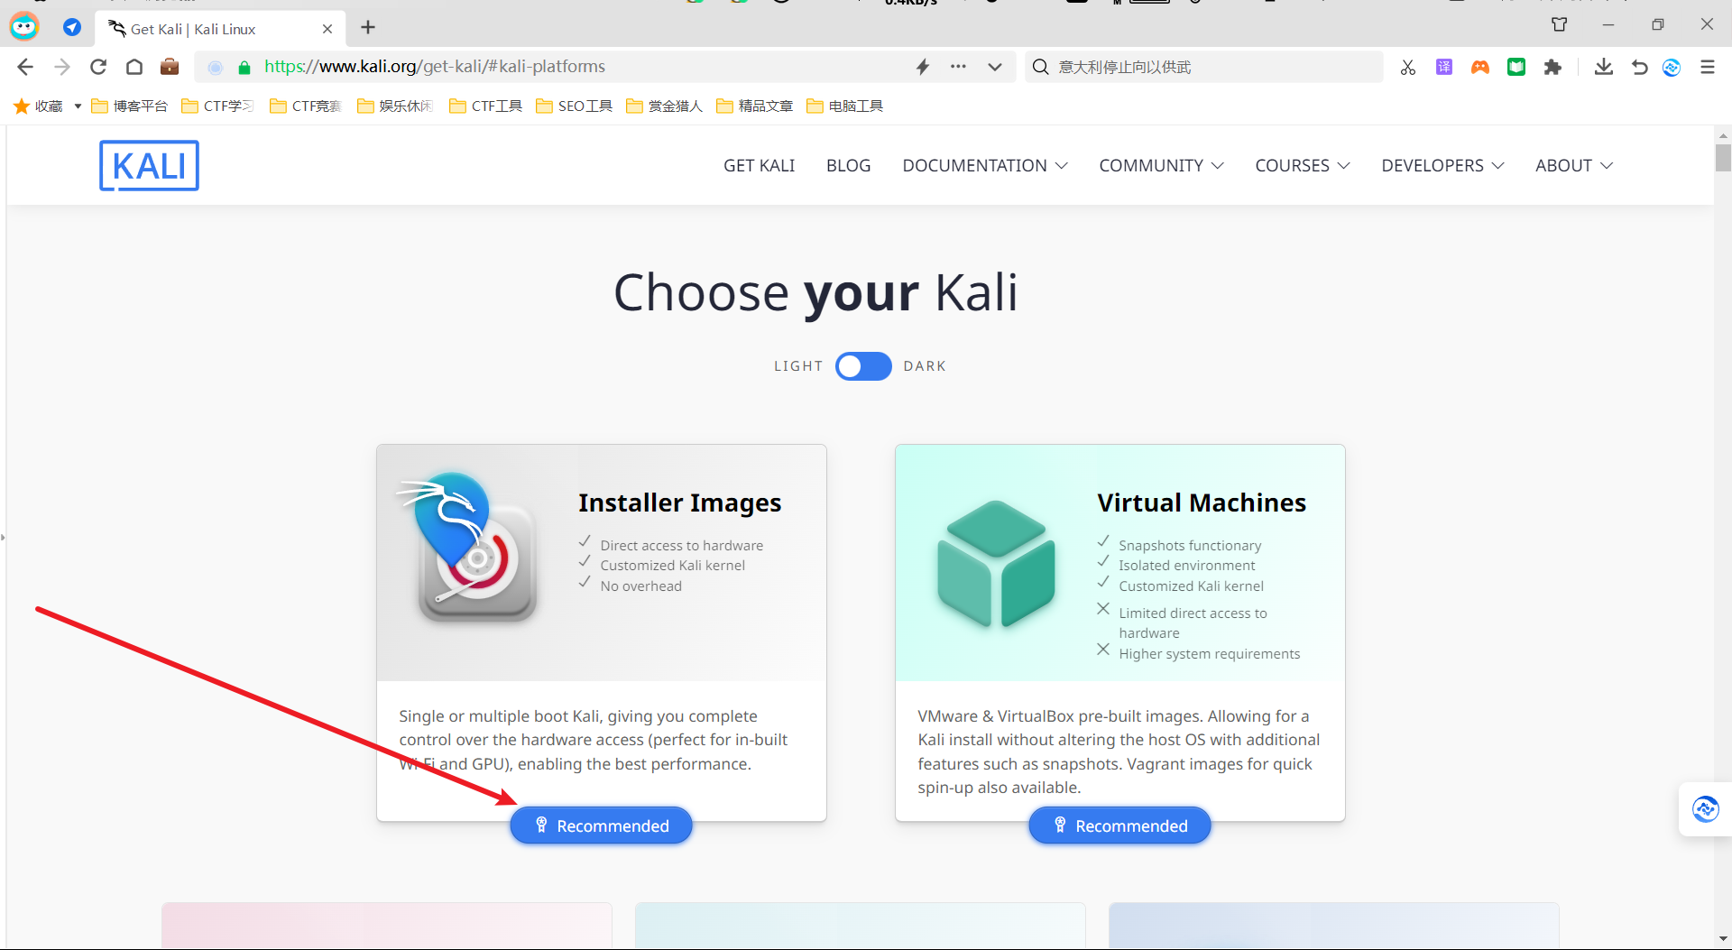The image size is (1732, 950).
Task: Open the GET KALI nav item
Action: [759, 166]
